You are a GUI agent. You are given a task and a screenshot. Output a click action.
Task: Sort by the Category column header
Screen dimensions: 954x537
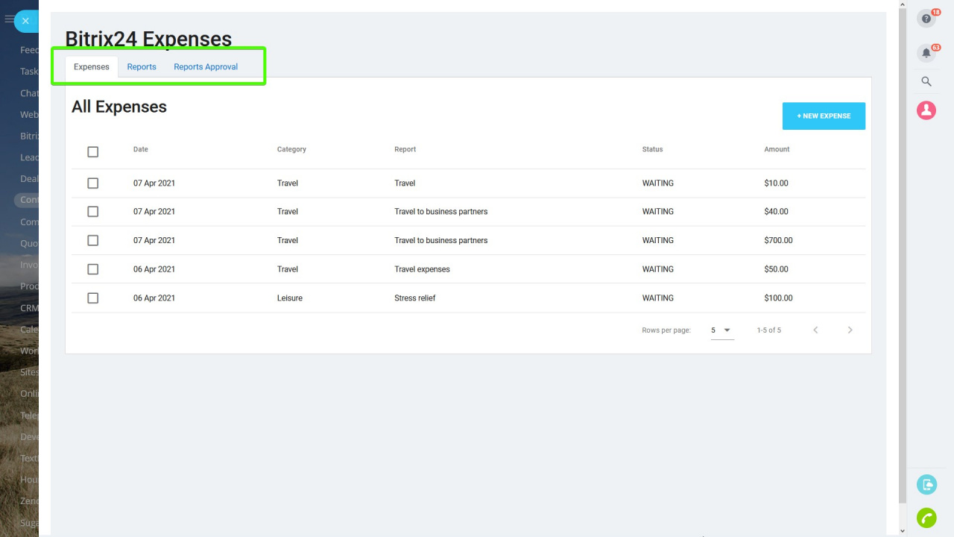291,149
